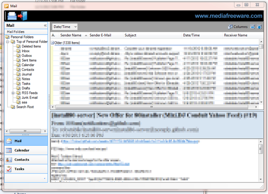Click the message list scroll right arrow
This screenshot has height=194, width=268.
(256, 107)
